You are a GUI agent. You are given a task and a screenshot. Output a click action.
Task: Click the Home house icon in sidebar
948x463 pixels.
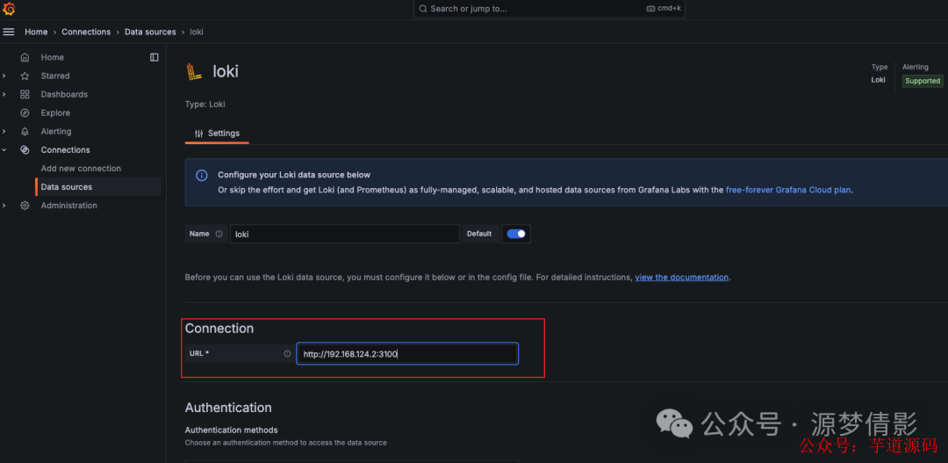pos(25,57)
